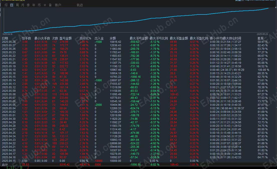277x169 pixels.
Task: Select the 日 daily tab
Action: pyautogui.click(x=12, y=5)
